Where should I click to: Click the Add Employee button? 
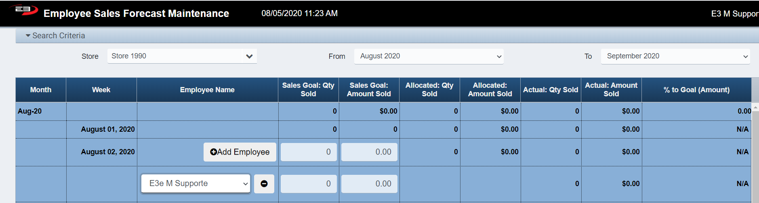240,152
